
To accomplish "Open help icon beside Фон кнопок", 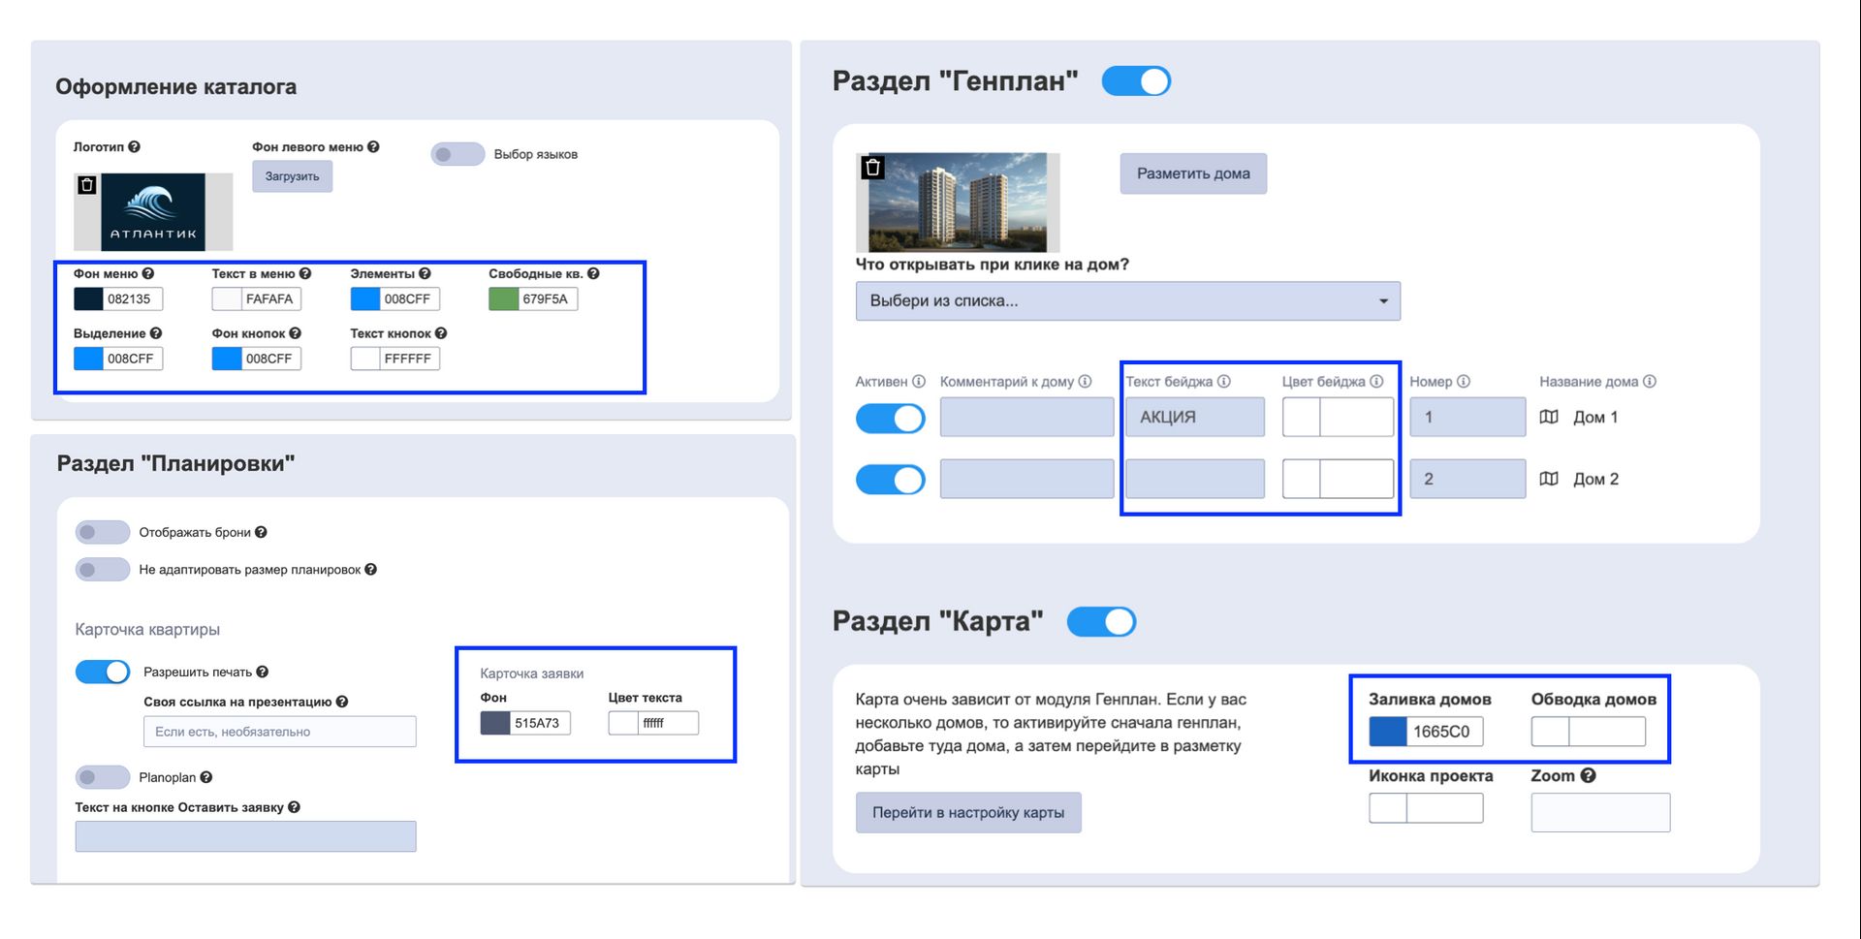I will click(x=296, y=333).
